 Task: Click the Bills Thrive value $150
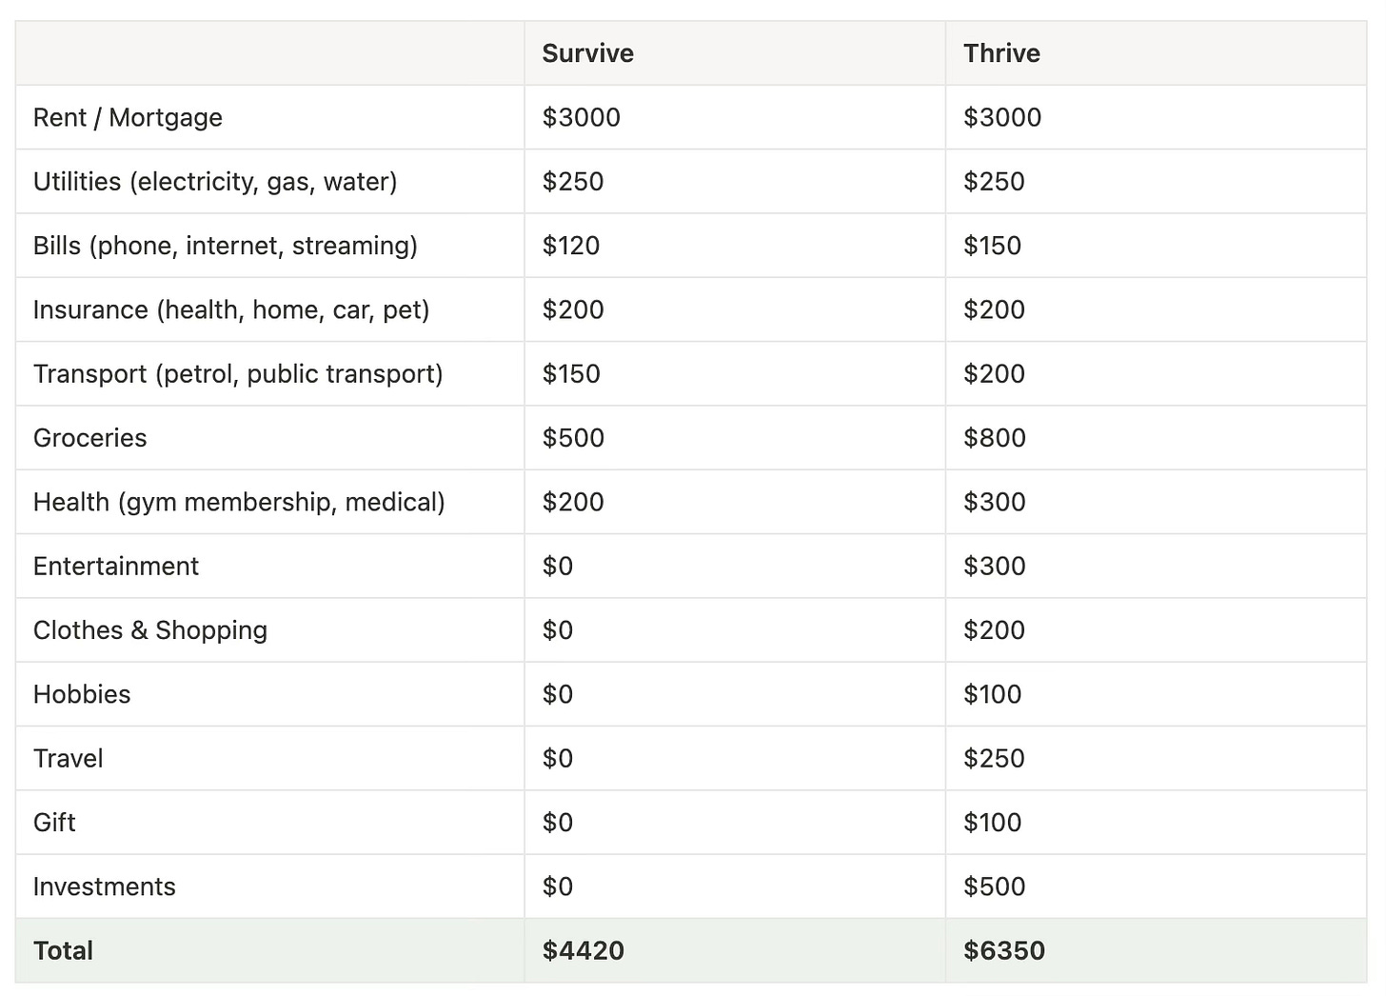pyautogui.click(x=992, y=246)
